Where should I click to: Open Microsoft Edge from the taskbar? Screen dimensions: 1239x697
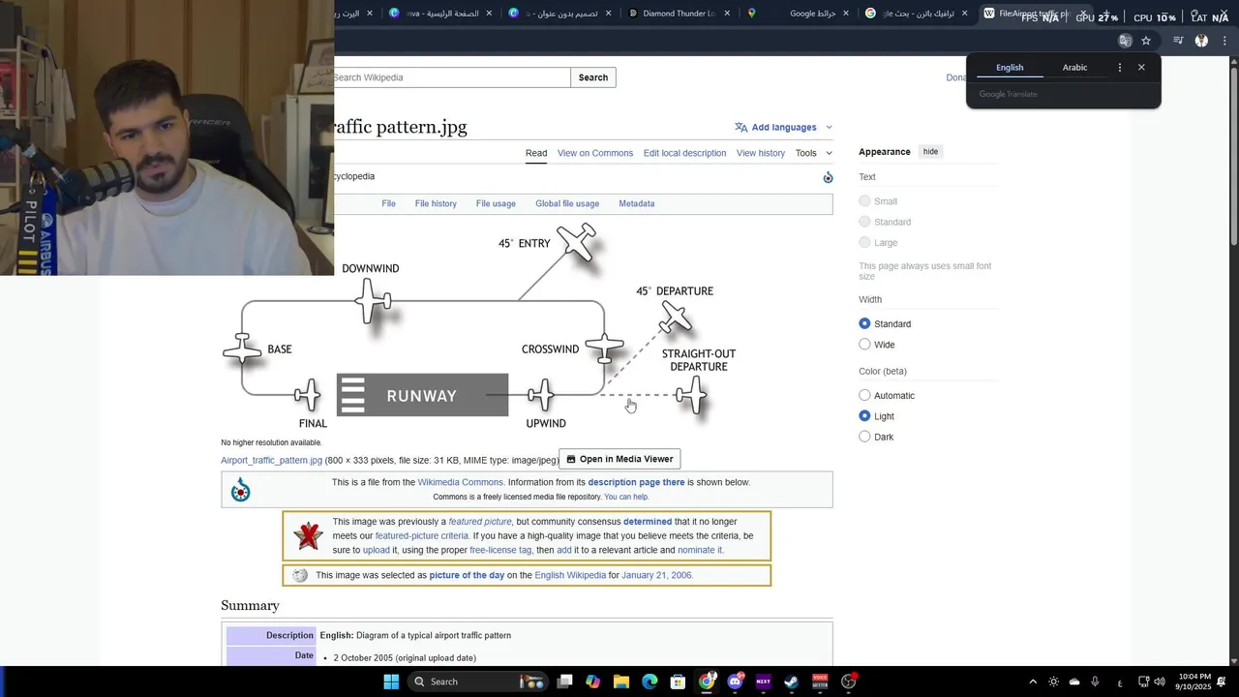650,682
